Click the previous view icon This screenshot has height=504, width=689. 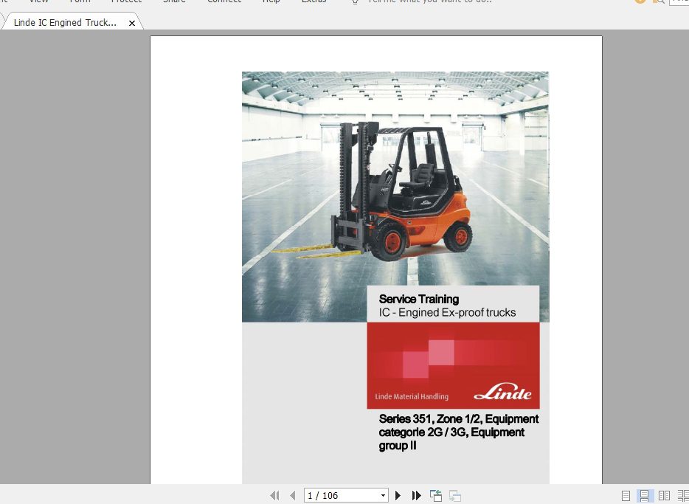coord(436,496)
